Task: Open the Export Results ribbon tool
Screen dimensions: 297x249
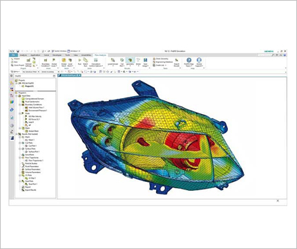Action: [x=177, y=61]
